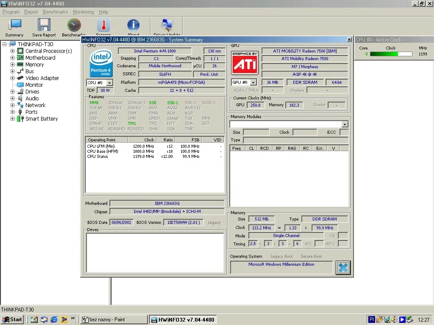The height and width of the screenshot is (325, 434).
Task: Select Central Processor(s) icon in tree
Action: click(20, 51)
